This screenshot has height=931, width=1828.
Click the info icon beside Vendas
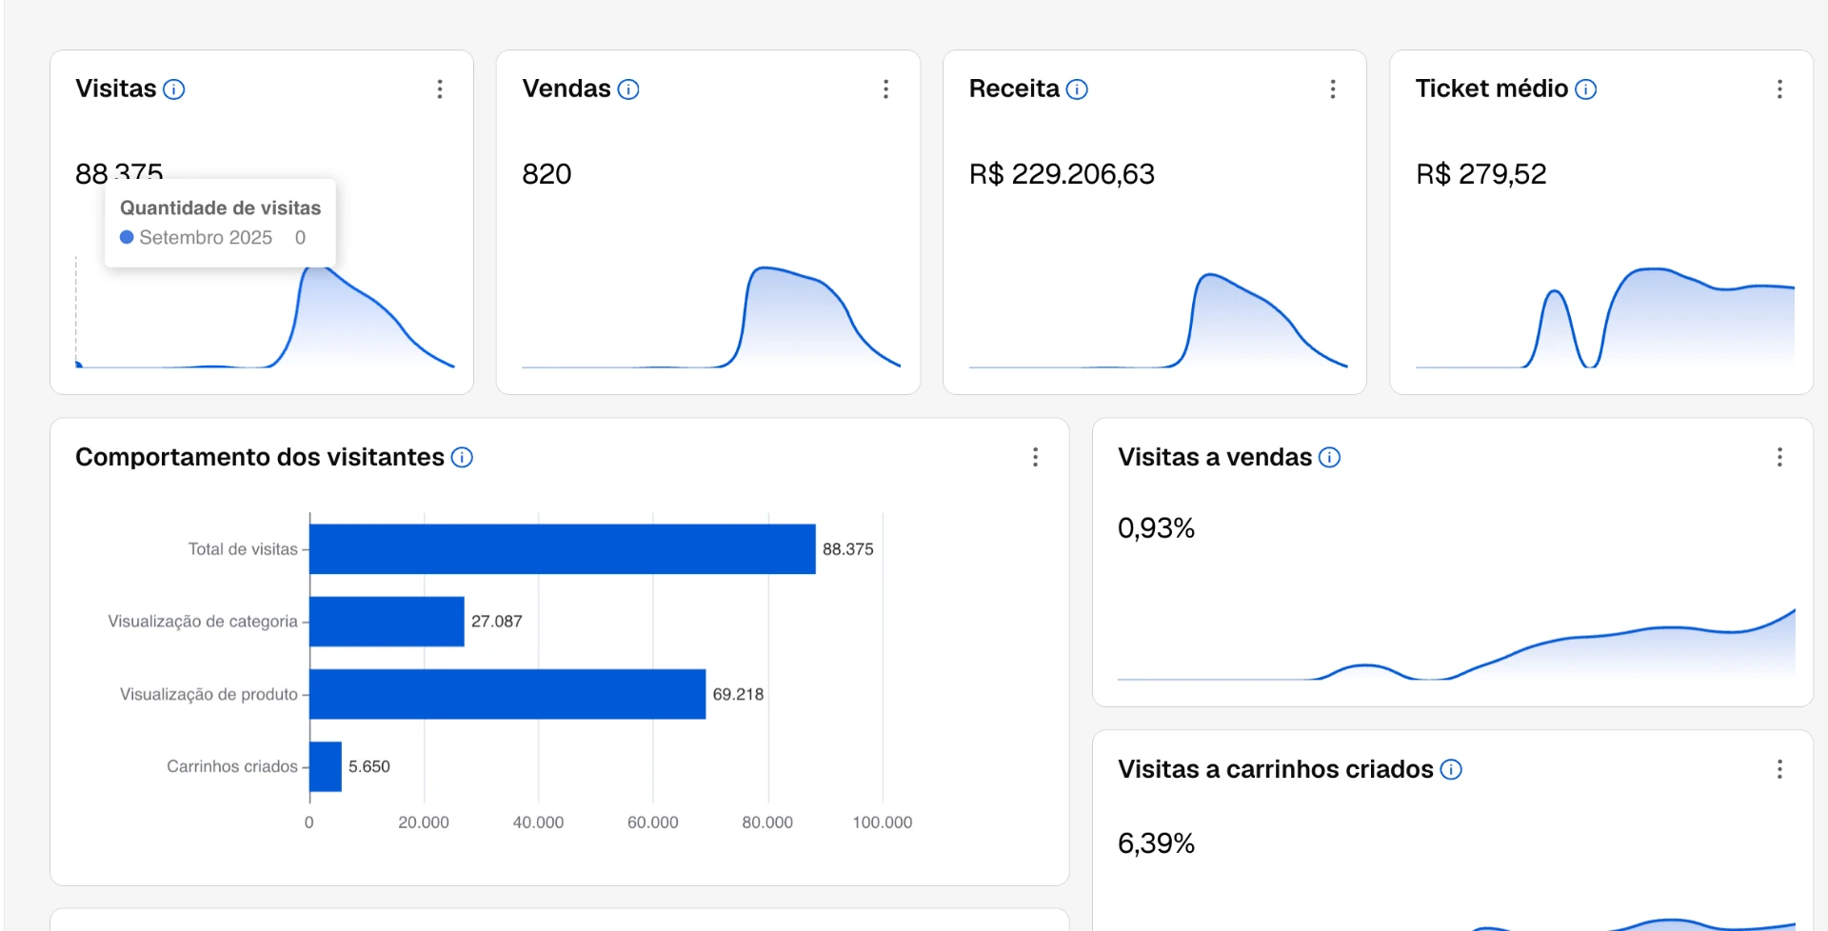628,89
